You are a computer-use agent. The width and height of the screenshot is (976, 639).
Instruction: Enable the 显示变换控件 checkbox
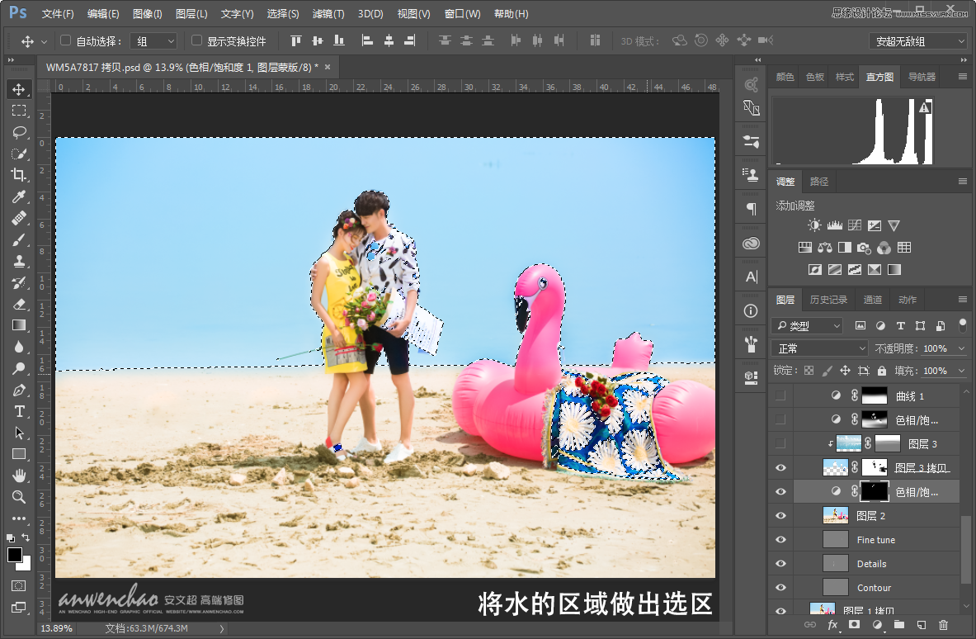[x=196, y=40]
